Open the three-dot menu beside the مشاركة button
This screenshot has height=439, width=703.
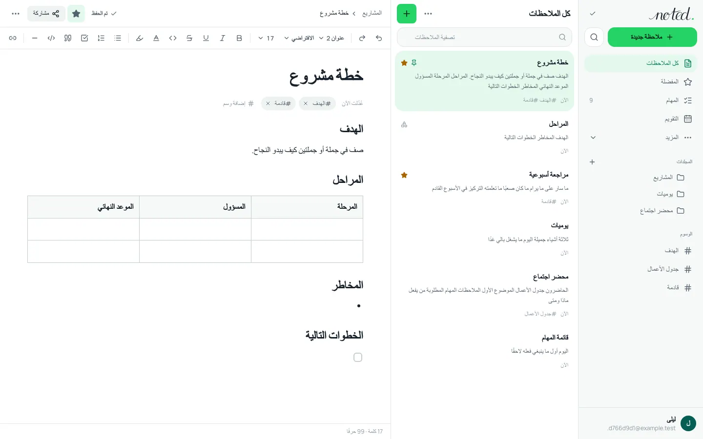16,14
